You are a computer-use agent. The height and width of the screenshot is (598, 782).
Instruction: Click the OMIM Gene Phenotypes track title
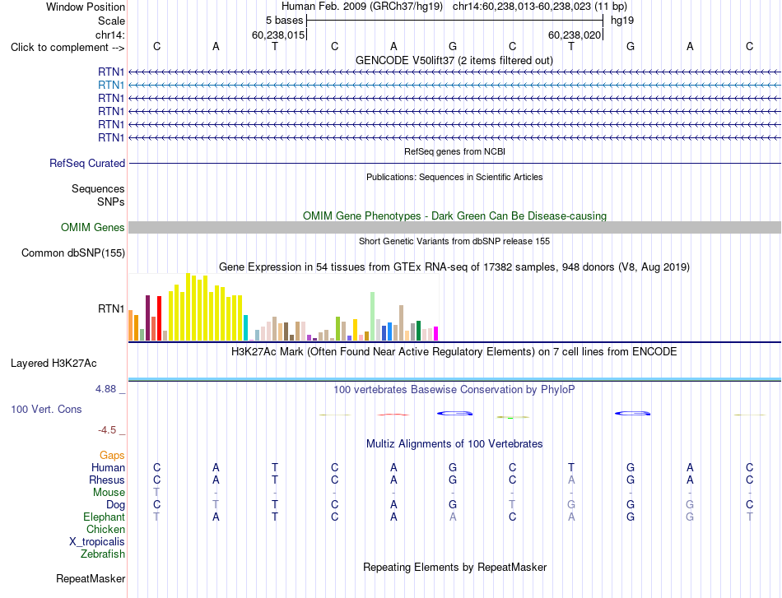[x=454, y=216]
